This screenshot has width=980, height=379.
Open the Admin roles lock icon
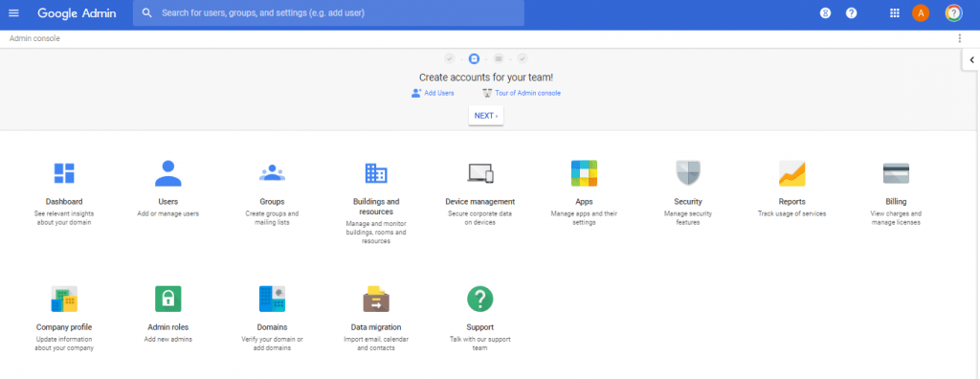tap(168, 299)
